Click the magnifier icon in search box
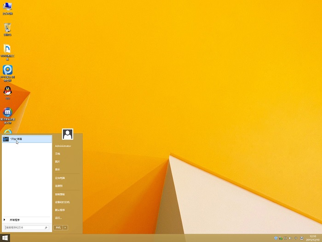 tap(46, 228)
